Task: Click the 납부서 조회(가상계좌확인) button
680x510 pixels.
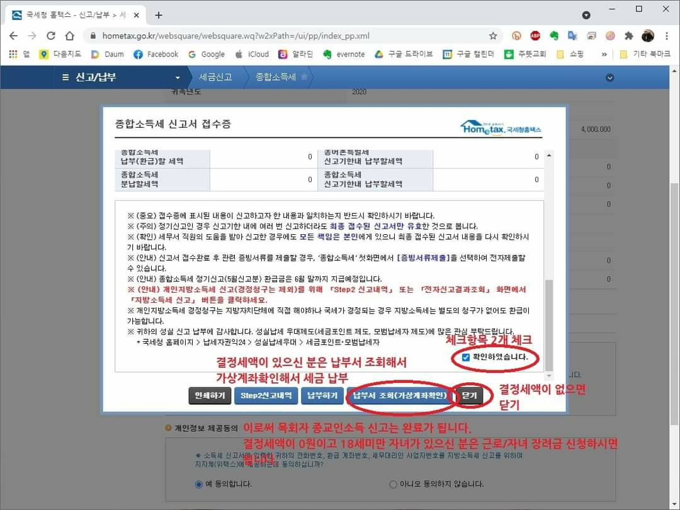Action: [399, 395]
